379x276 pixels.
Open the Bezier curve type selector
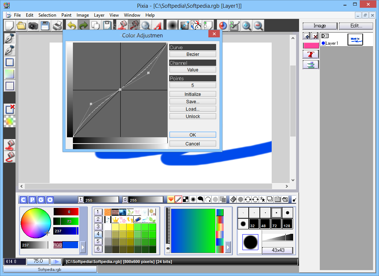pyautogui.click(x=192, y=54)
